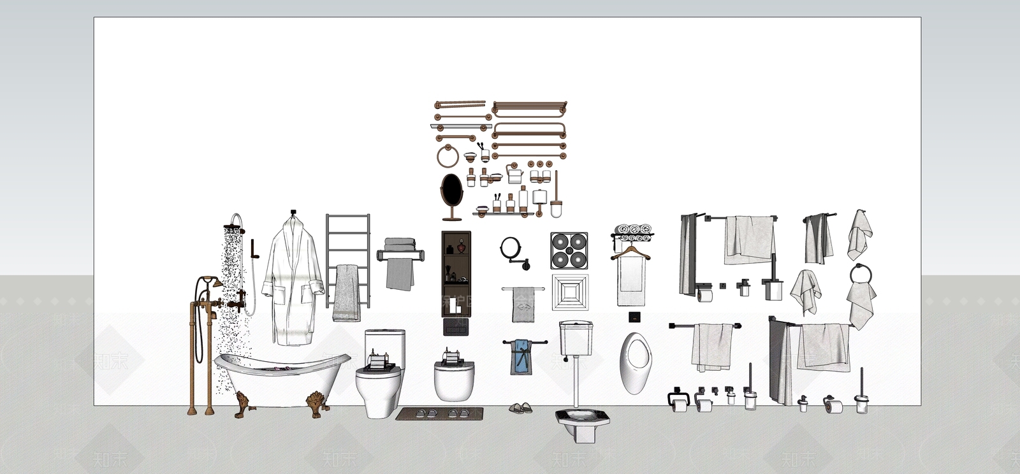Click the square ceiling vent panel
Viewport: 1020px width, 474px height.
pyautogui.click(x=570, y=292)
